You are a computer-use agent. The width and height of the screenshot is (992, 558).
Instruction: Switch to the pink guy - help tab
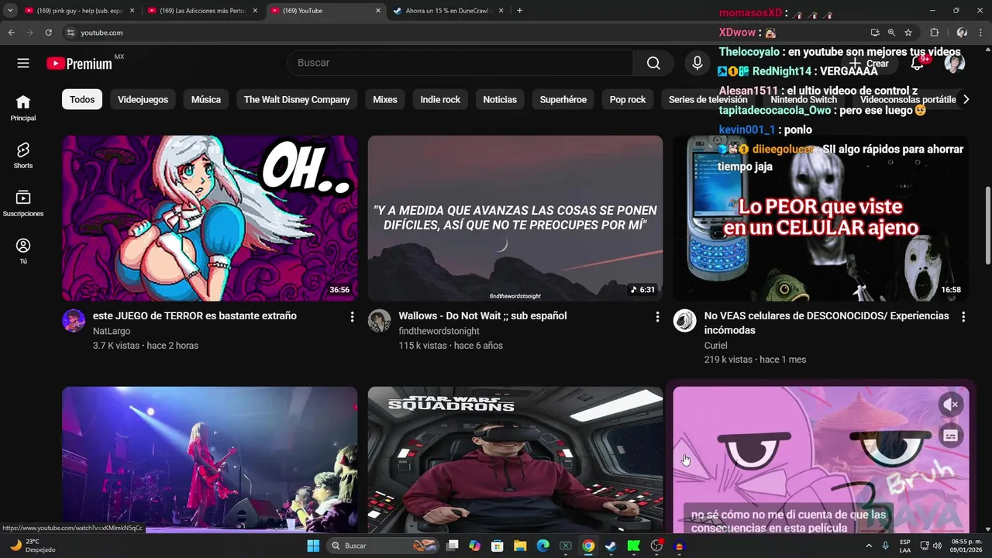[80, 11]
